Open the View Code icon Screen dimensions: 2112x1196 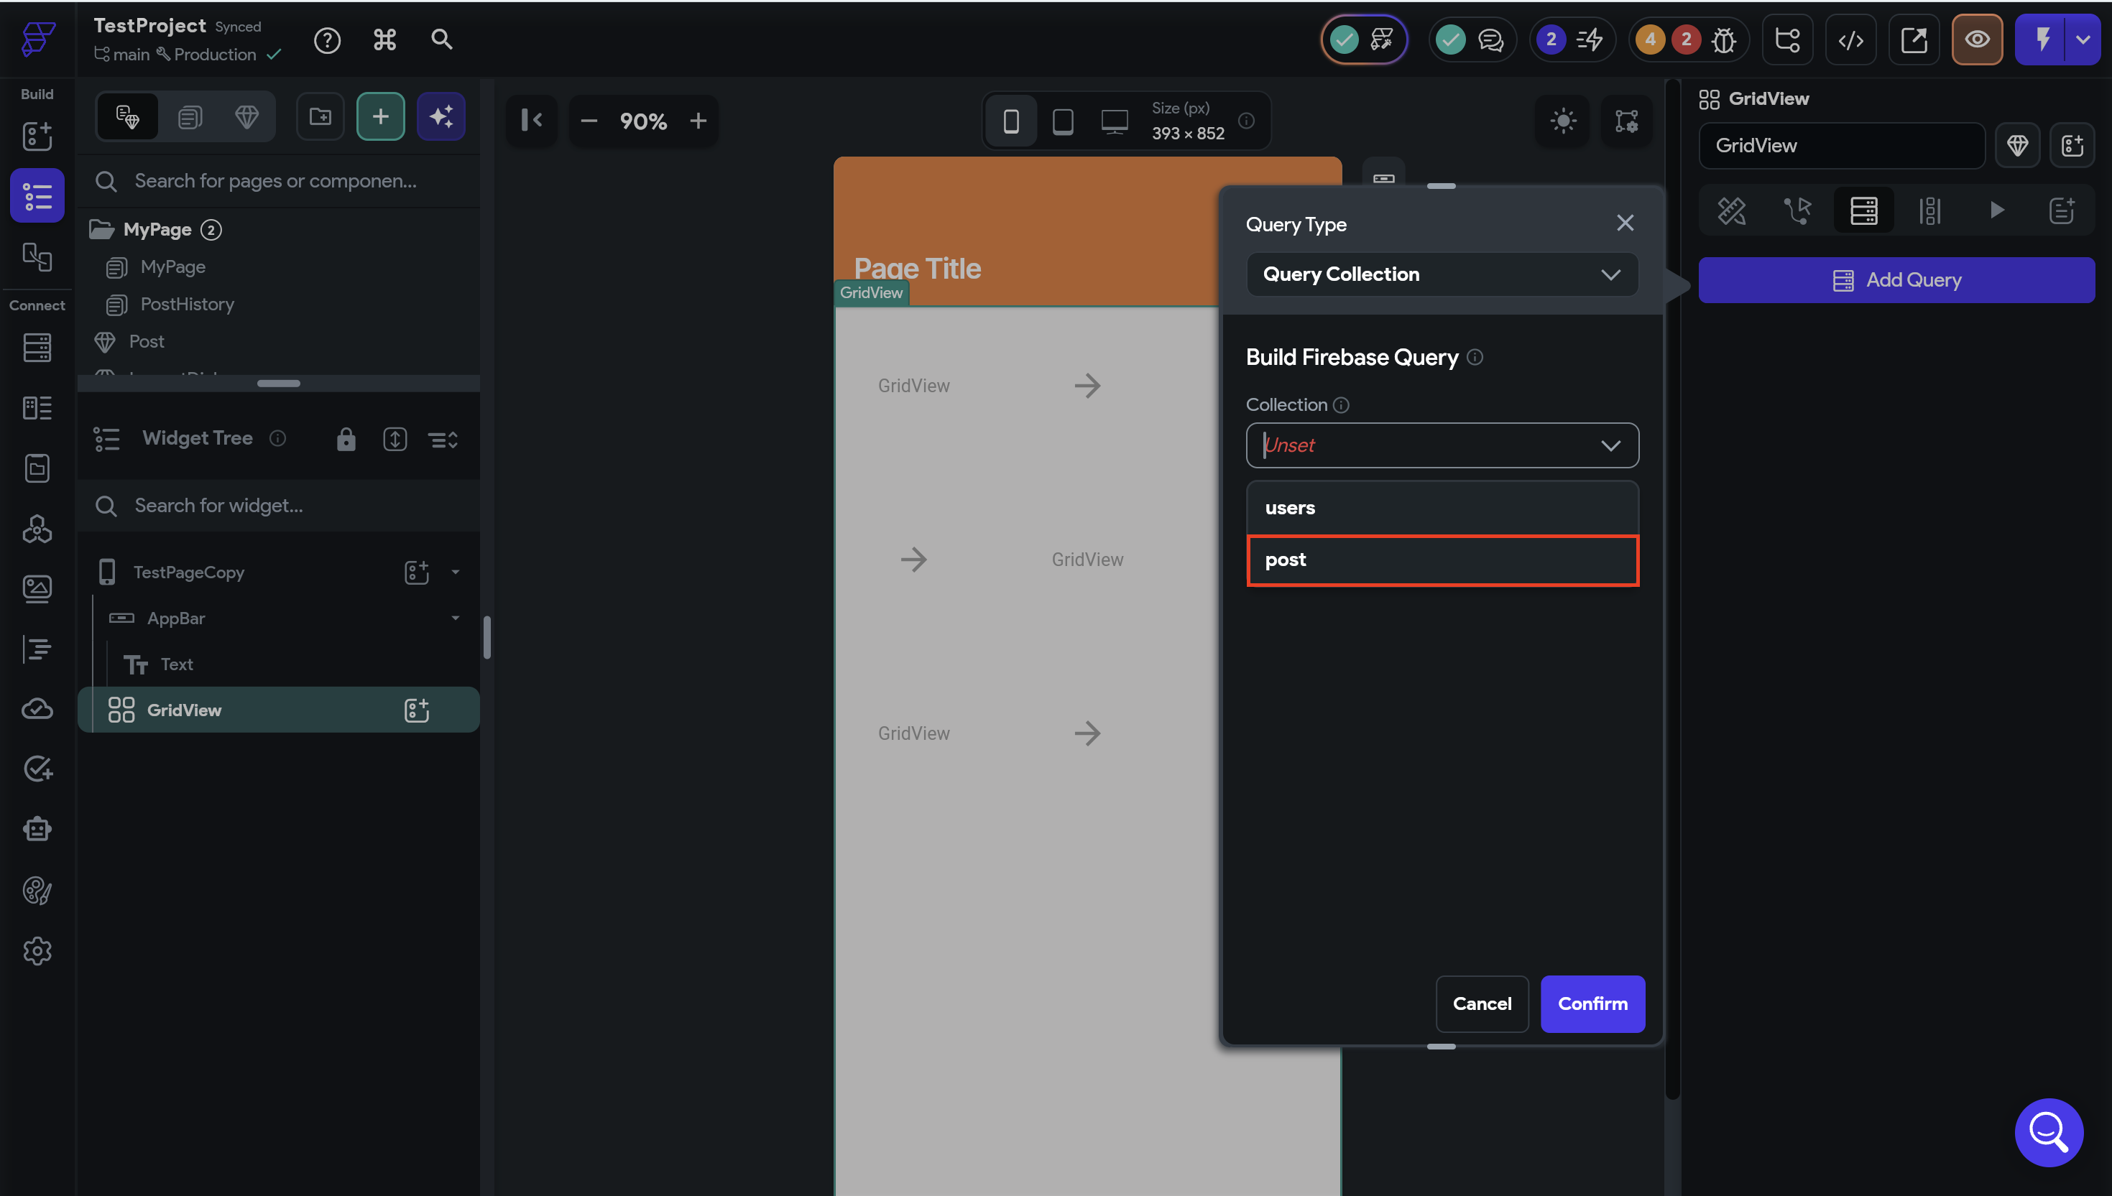(x=1850, y=40)
